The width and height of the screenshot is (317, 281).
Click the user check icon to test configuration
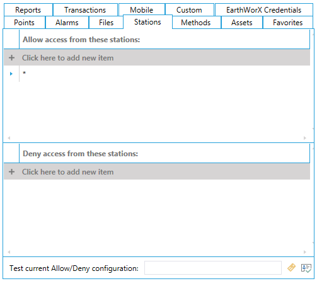[306, 268]
